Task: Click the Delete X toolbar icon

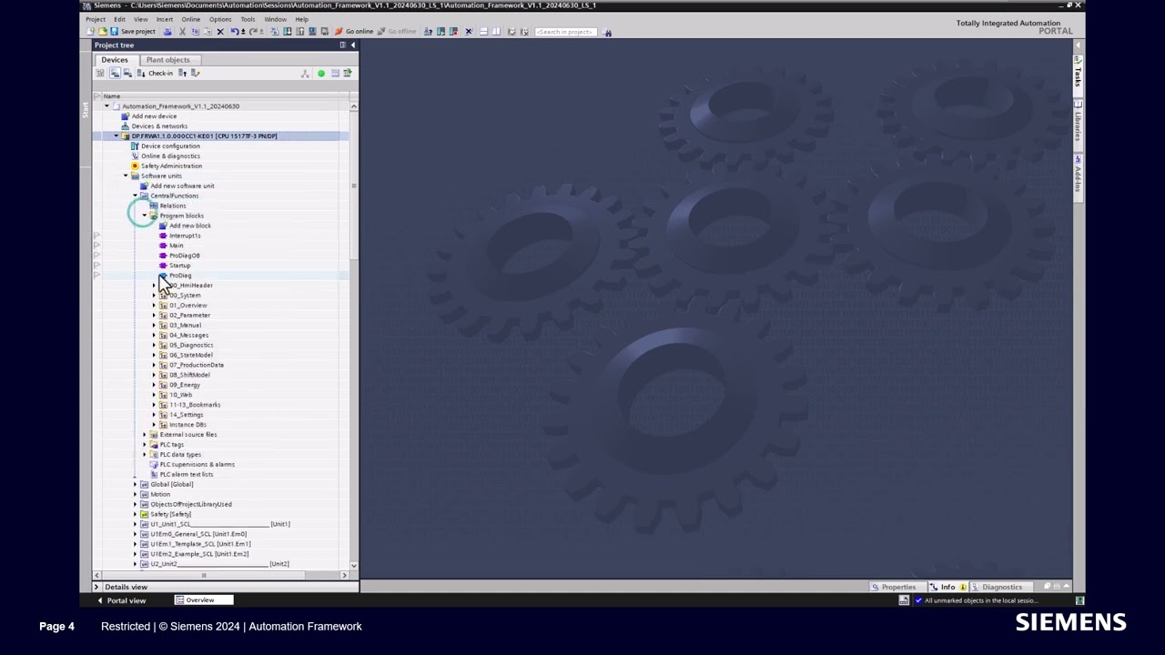Action: (x=220, y=32)
